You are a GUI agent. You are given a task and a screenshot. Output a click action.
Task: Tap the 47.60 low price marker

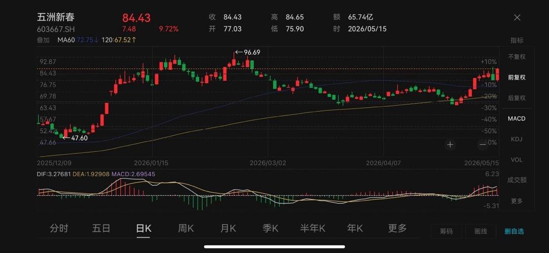tap(75, 138)
